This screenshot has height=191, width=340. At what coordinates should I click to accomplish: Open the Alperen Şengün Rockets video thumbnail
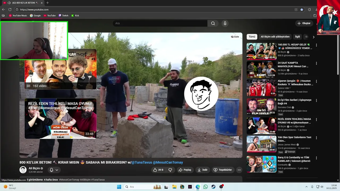click(261, 88)
